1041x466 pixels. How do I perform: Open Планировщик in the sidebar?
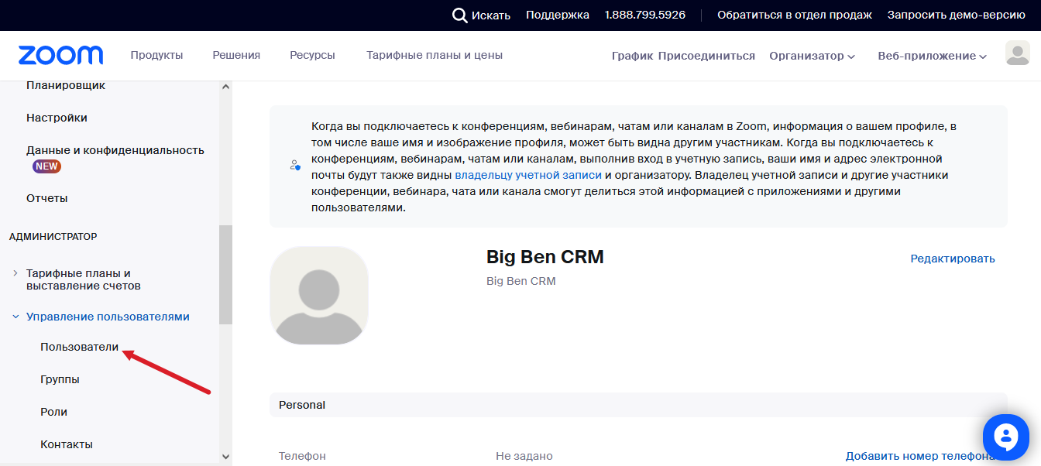pos(66,85)
